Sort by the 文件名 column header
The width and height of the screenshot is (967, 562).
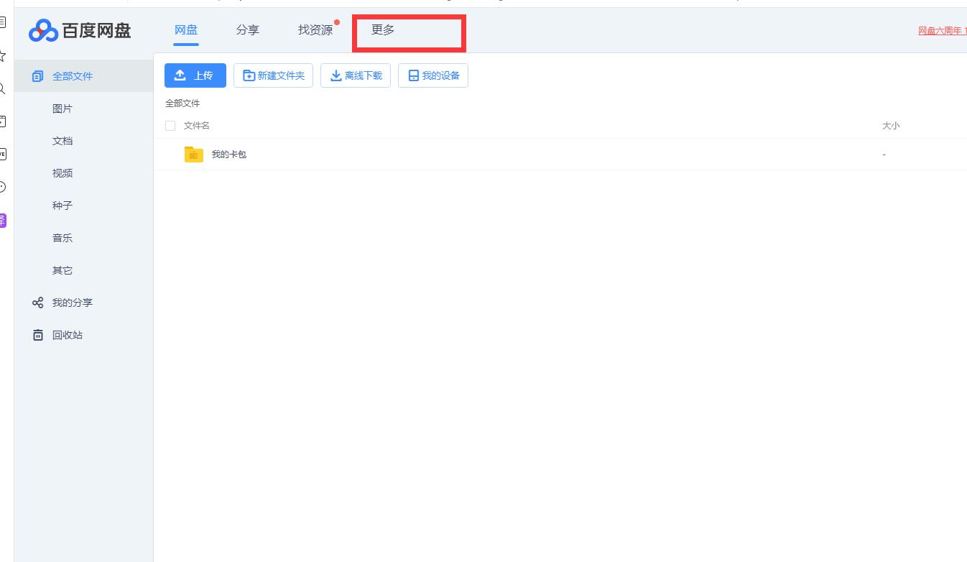(x=197, y=126)
